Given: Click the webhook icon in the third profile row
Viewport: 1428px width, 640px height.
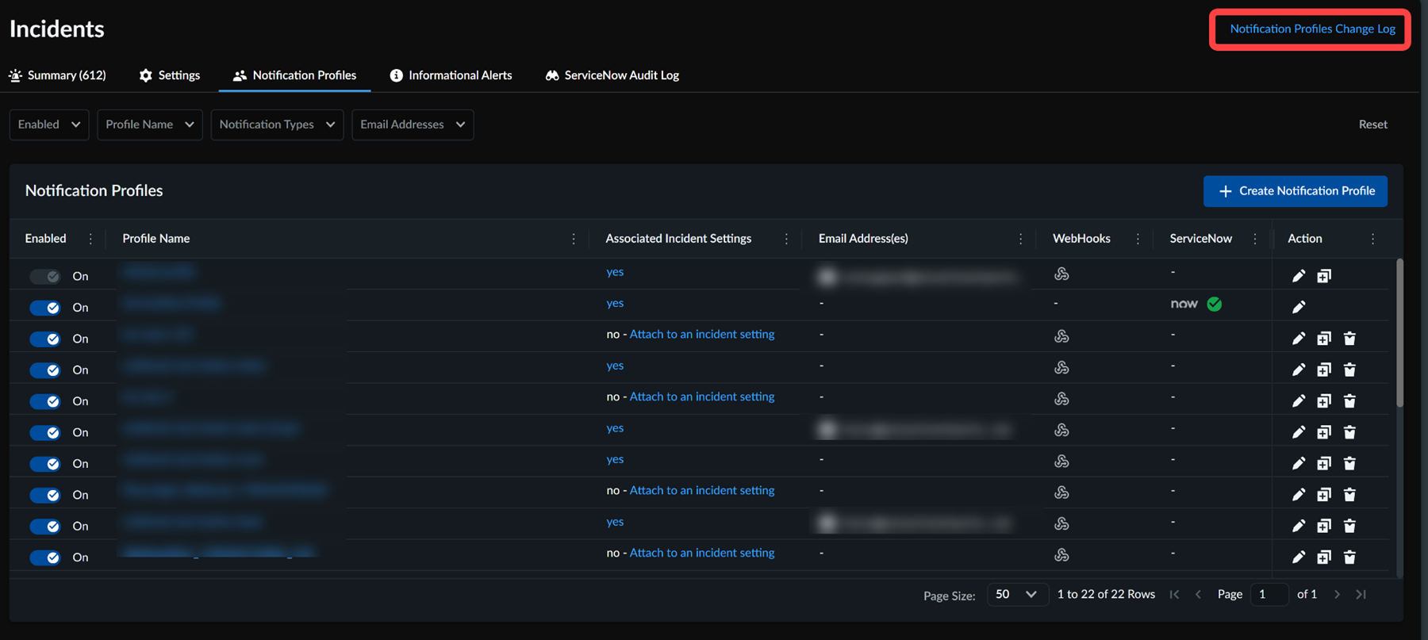Looking at the screenshot, I should 1061,336.
